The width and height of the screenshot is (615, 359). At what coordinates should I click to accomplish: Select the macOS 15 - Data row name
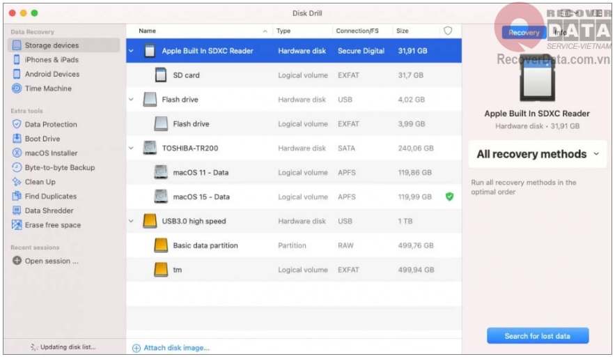pyautogui.click(x=201, y=197)
